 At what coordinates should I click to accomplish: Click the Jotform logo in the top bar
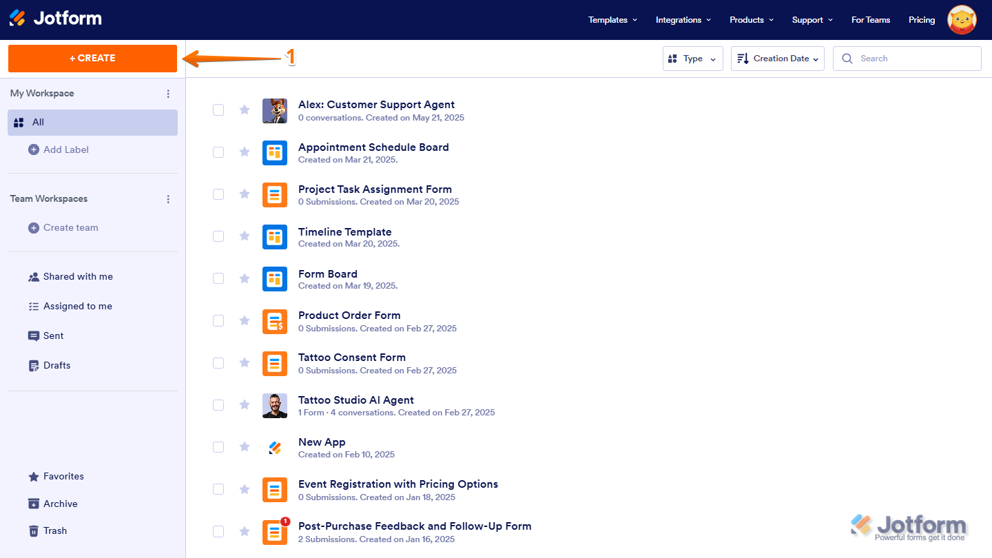click(55, 19)
